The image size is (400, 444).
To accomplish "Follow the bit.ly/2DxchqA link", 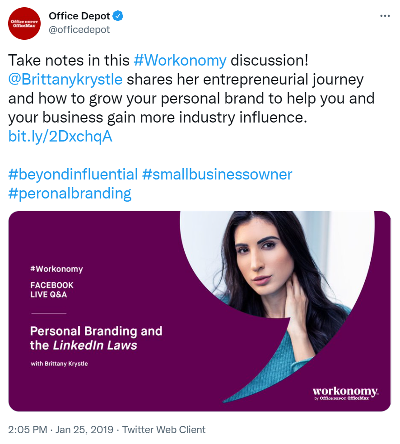I will point(60,136).
